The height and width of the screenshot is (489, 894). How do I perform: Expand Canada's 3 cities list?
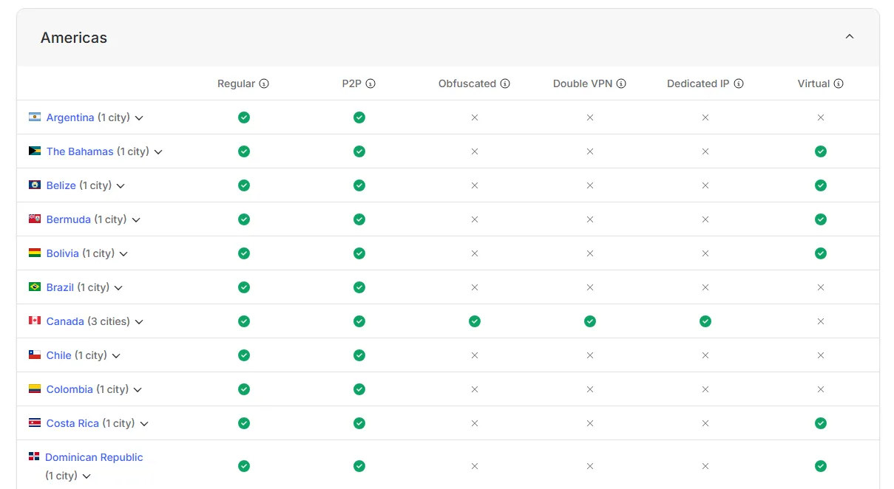click(x=139, y=322)
